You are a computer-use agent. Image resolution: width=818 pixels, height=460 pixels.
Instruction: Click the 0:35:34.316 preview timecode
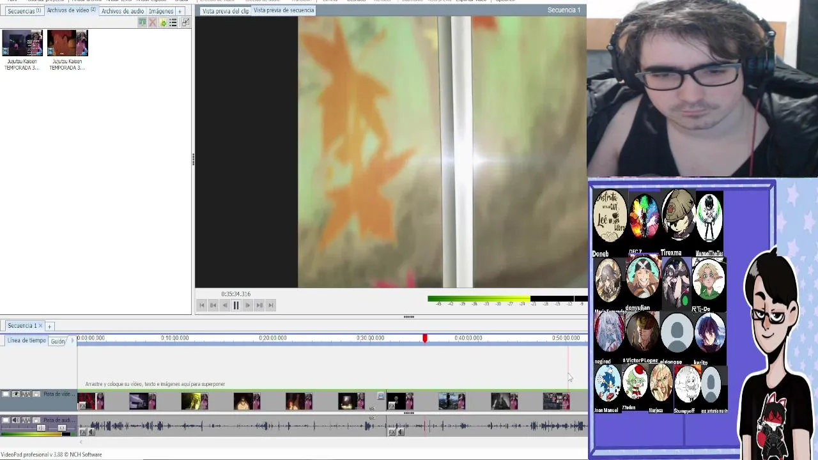pyautogui.click(x=236, y=294)
